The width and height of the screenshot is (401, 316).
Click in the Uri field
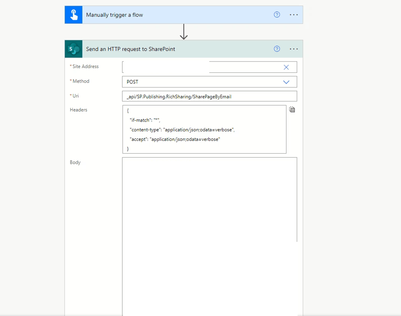point(209,97)
